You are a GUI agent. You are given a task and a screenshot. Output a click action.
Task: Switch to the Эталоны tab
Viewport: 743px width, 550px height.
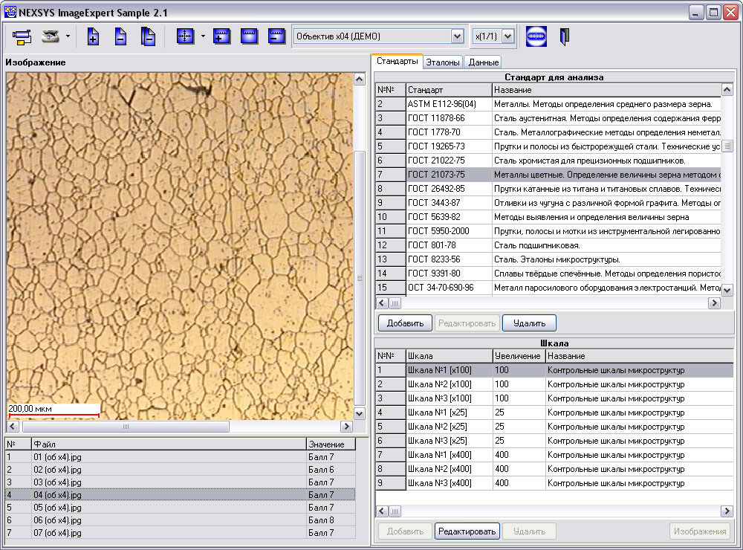443,62
